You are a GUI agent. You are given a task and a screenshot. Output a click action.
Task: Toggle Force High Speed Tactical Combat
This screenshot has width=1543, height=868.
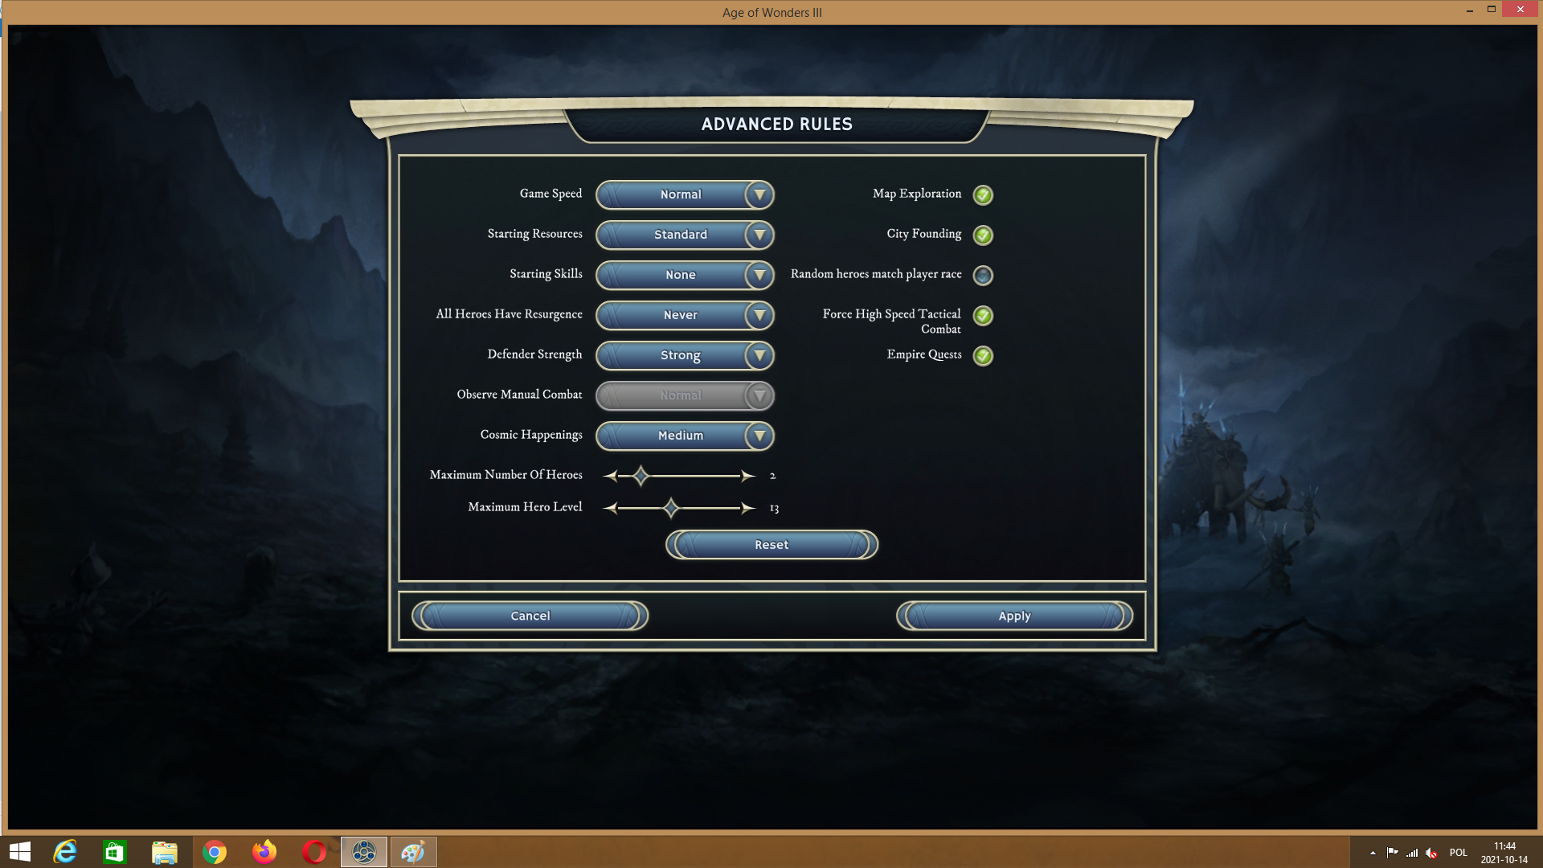click(983, 315)
